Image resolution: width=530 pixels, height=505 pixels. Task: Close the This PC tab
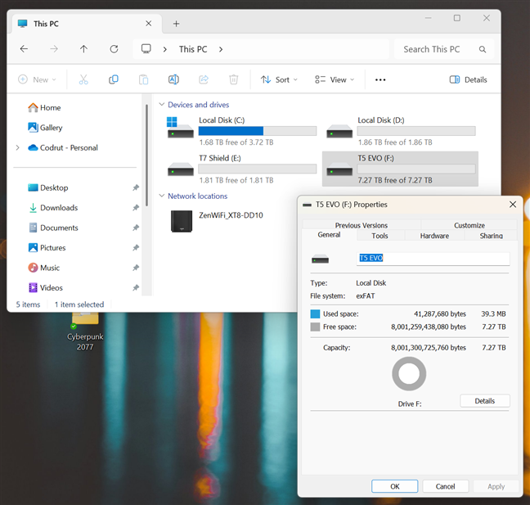[x=148, y=24]
